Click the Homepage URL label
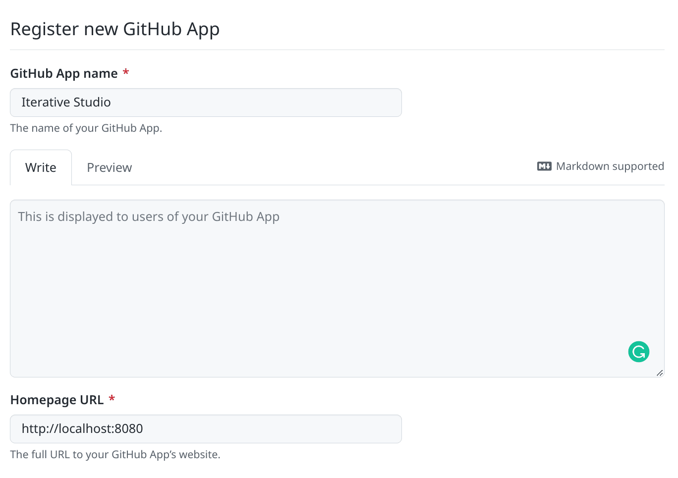 [x=57, y=400]
